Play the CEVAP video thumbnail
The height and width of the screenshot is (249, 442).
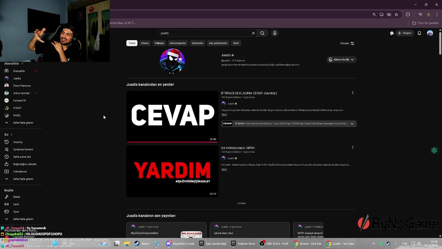172,116
